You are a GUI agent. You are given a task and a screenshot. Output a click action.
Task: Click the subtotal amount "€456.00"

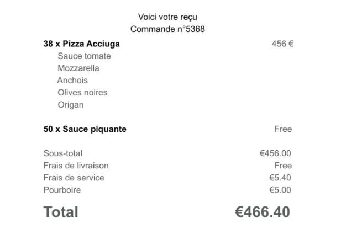click(275, 153)
